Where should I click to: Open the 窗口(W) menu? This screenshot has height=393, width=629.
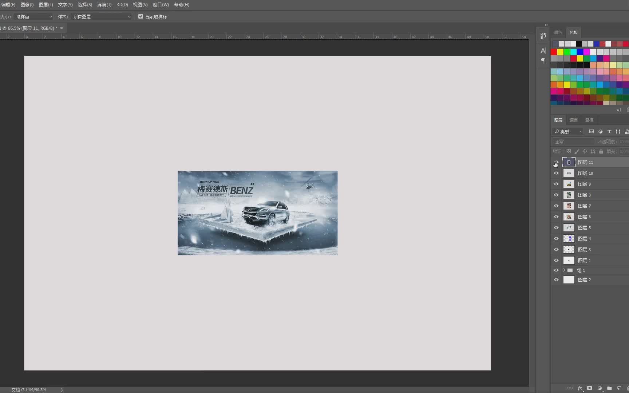(161, 5)
